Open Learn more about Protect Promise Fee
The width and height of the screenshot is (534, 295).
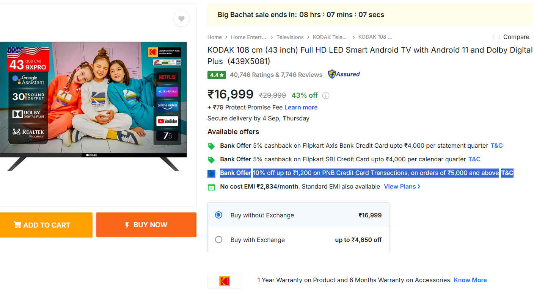[301, 107]
